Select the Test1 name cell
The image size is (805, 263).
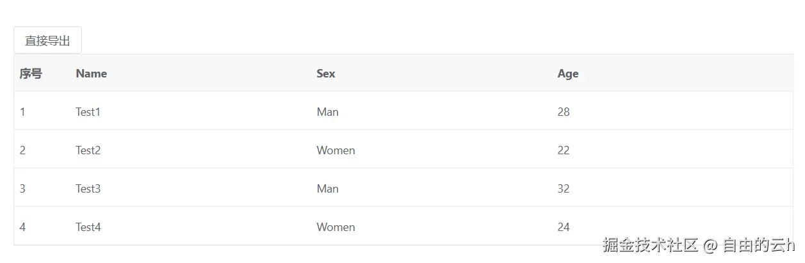click(88, 112)
